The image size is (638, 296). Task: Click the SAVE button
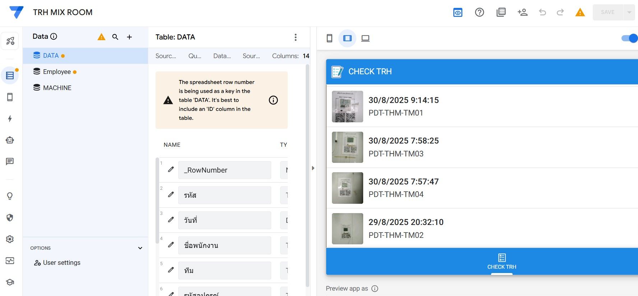point(607,12)
